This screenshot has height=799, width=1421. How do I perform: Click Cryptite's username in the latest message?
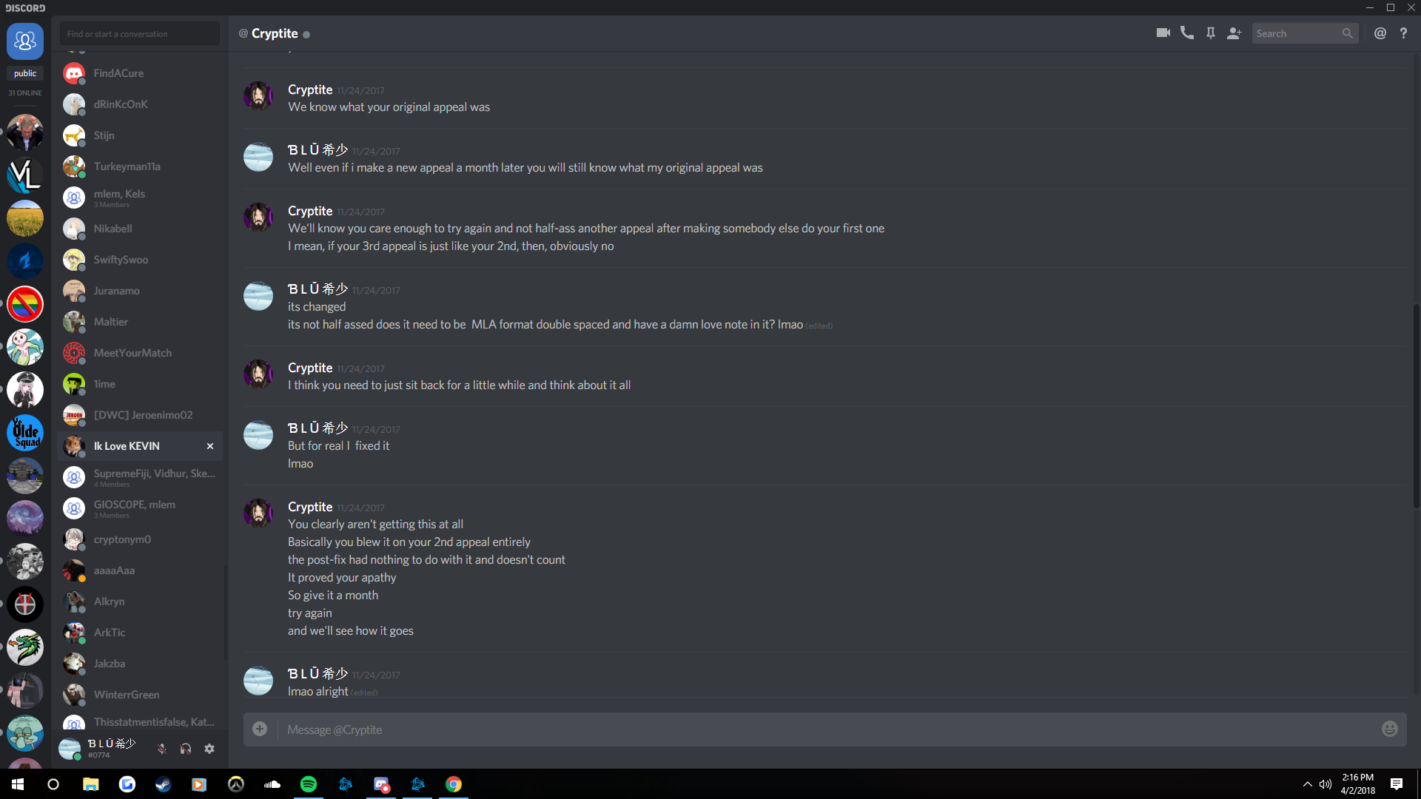tap(310, 507)
